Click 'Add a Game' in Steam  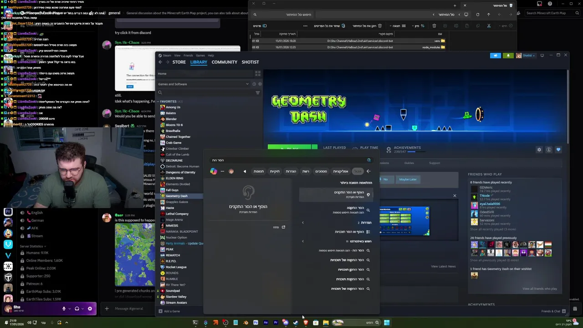pos(169,311)
